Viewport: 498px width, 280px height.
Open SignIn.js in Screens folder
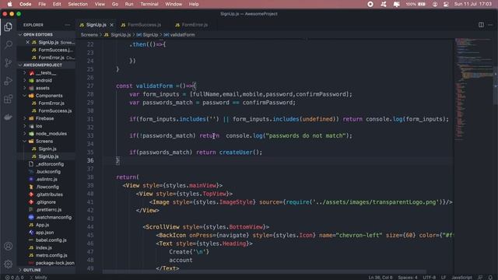(x=47, y=149)
